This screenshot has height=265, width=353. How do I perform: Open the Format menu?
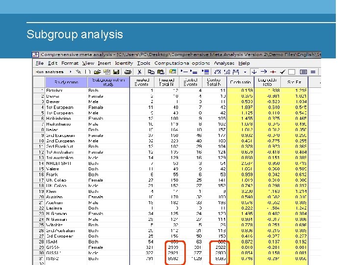(x=70, y=63)
